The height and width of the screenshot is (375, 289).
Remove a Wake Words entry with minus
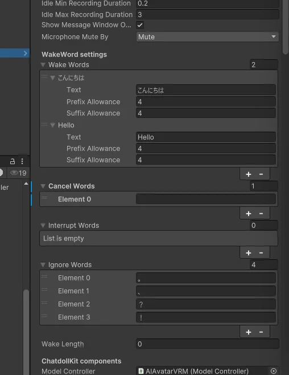tap(261, 174)
